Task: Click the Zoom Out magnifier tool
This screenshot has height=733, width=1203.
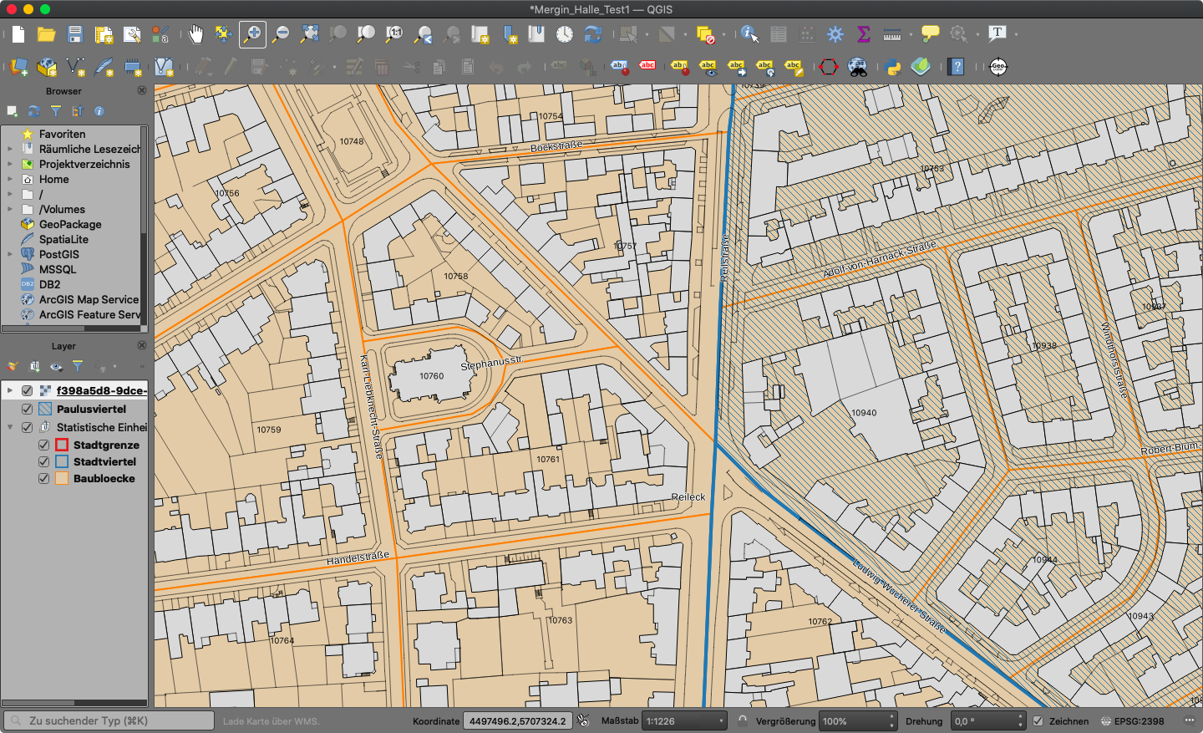Action: [281, 34]
